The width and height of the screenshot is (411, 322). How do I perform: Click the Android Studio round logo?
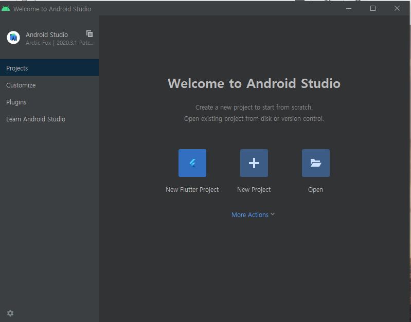13,38
